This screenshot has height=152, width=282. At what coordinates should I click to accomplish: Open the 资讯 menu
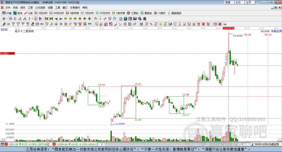(x=23, y=7)
